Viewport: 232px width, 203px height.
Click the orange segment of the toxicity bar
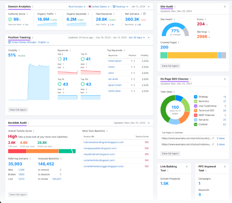(42, 151)
